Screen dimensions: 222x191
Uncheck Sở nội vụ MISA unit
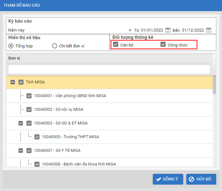[29, 110]
